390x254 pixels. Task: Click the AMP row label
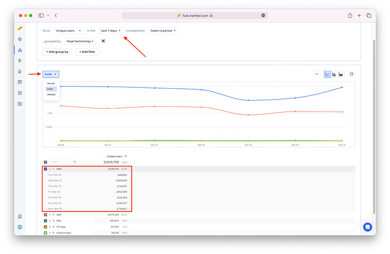click(x=59, y=214)
